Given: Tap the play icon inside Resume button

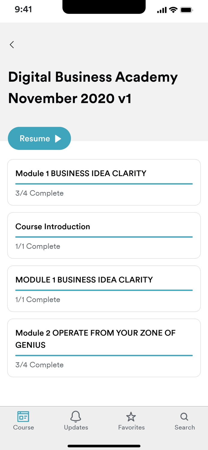Looking at the screenshot, I should coord(58,138).
